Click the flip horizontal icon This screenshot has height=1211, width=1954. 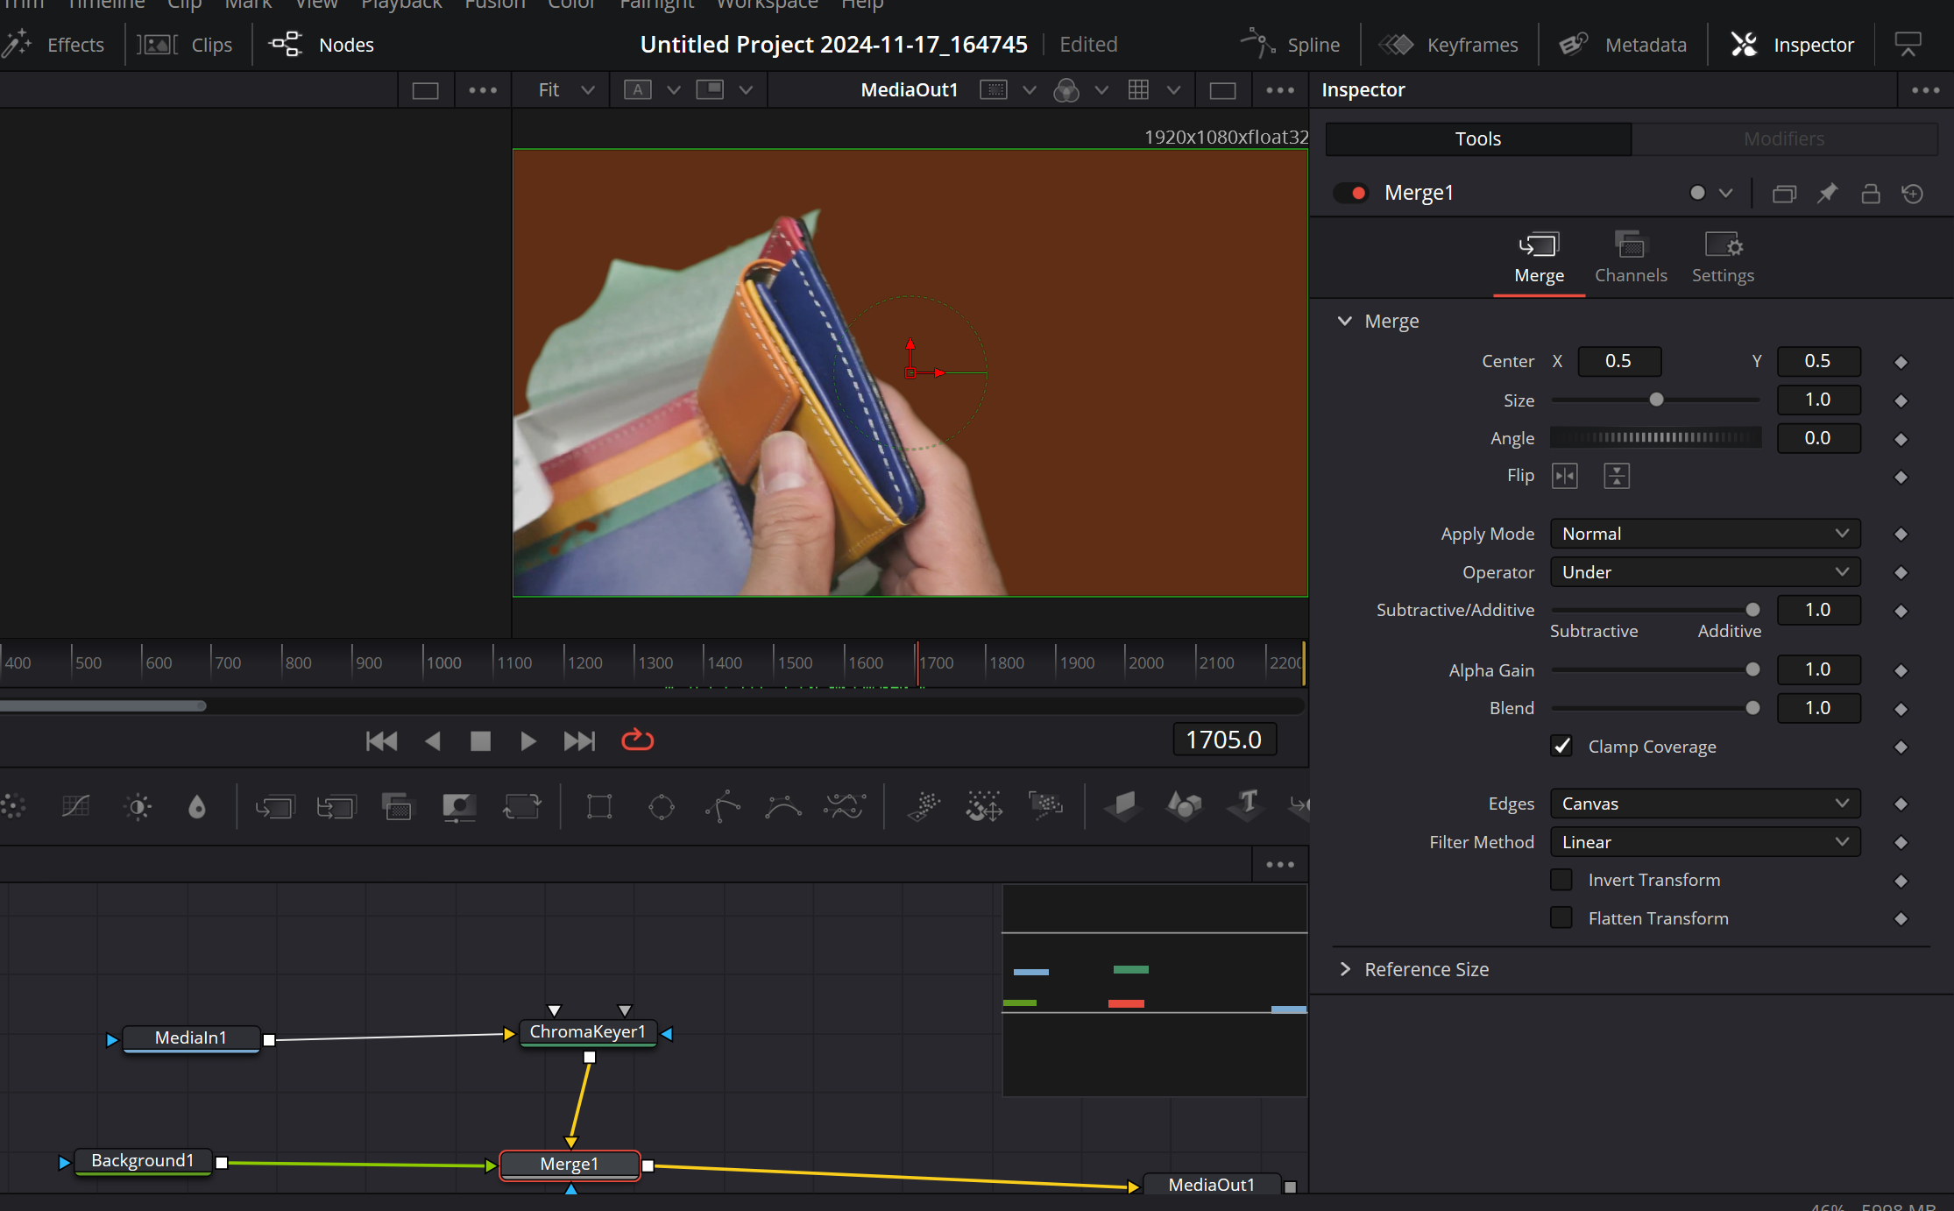pyautogui.click(x=1564, y=476)
